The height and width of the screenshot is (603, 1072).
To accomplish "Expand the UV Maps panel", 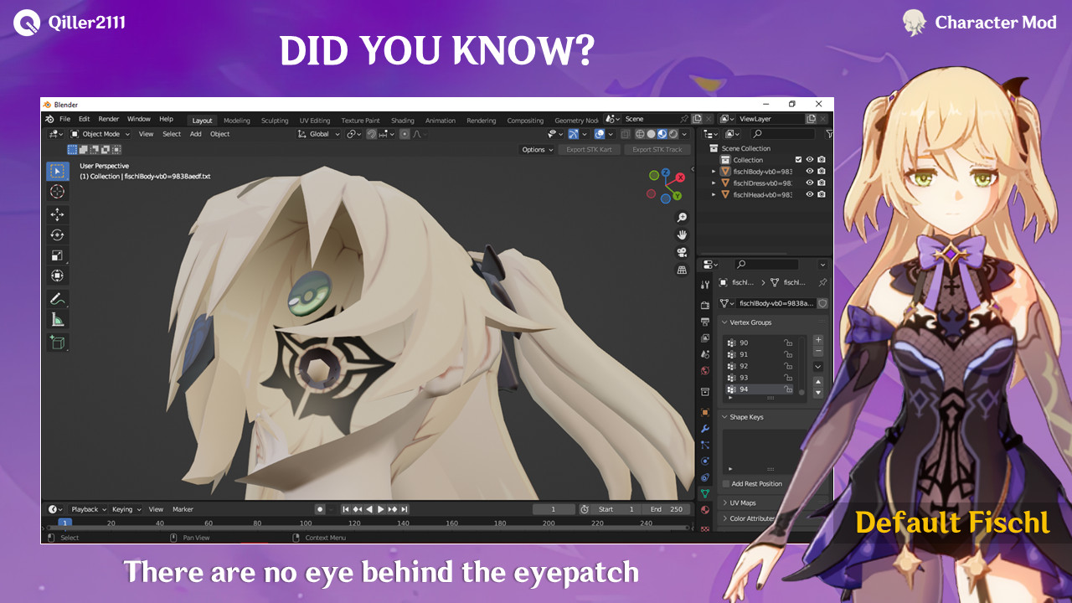I will click(725, 502).
